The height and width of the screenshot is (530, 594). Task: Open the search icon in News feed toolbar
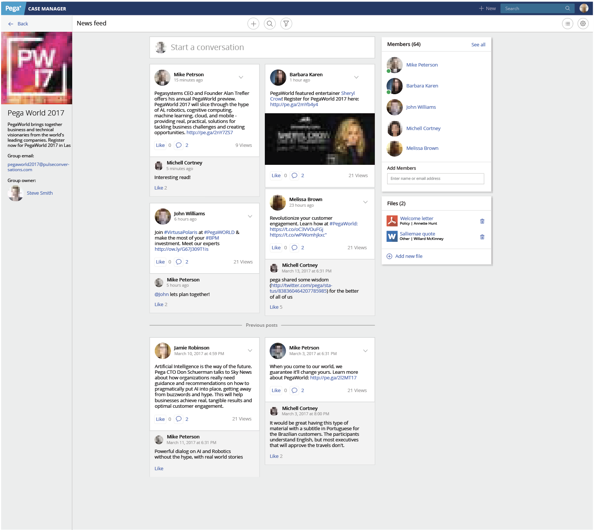[270, 24]
